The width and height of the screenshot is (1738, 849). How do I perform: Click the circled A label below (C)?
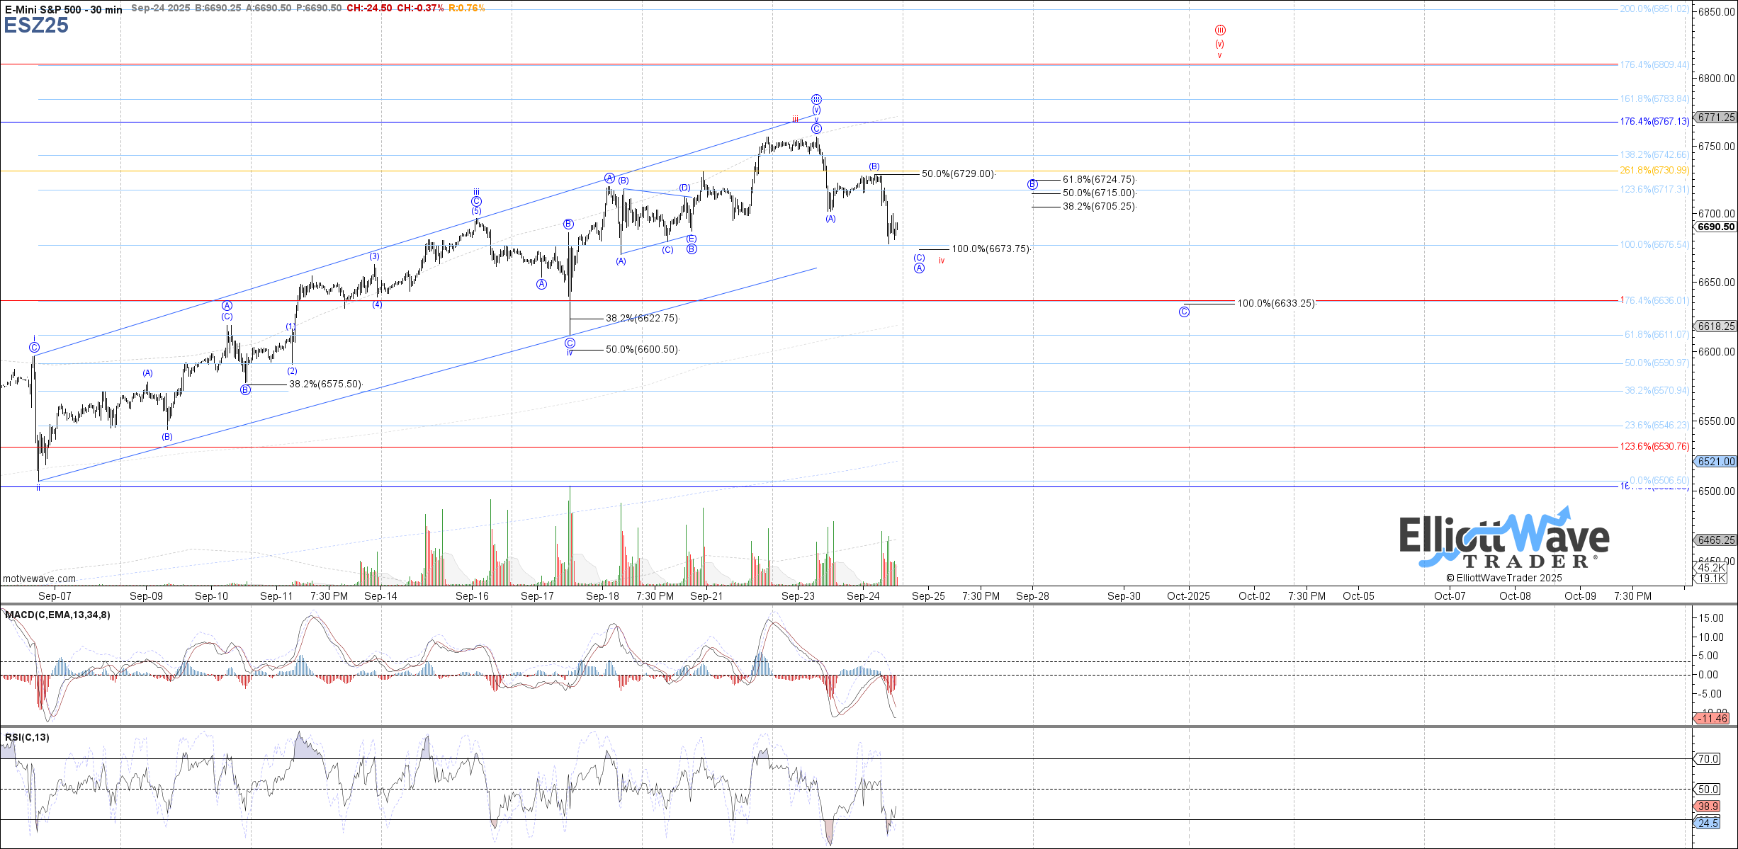click(919, 268)
